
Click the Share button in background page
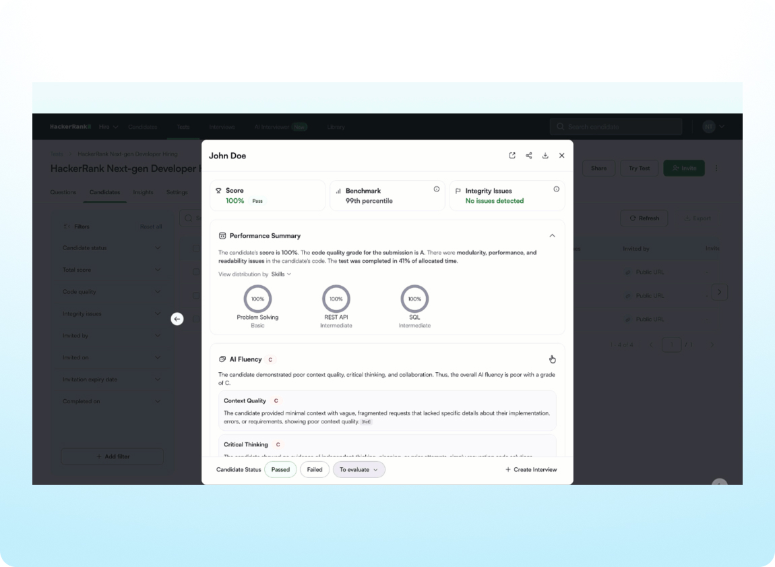pos(598,168)
